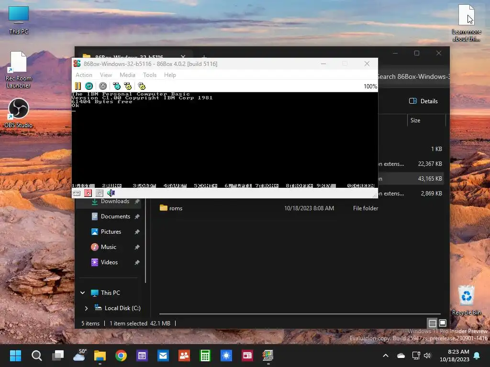Open 86Box machine settings gear icon
The height and width of the screenshot is (367, 490).
pyautogui.click(x=142, y=86)
